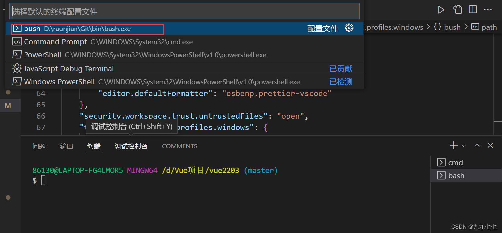Click the braces icon before bush breadcrumb
This screenshot has height=233, width=502.
coord(437,27)
